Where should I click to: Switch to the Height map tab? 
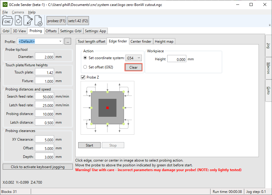tap(164, 42)
